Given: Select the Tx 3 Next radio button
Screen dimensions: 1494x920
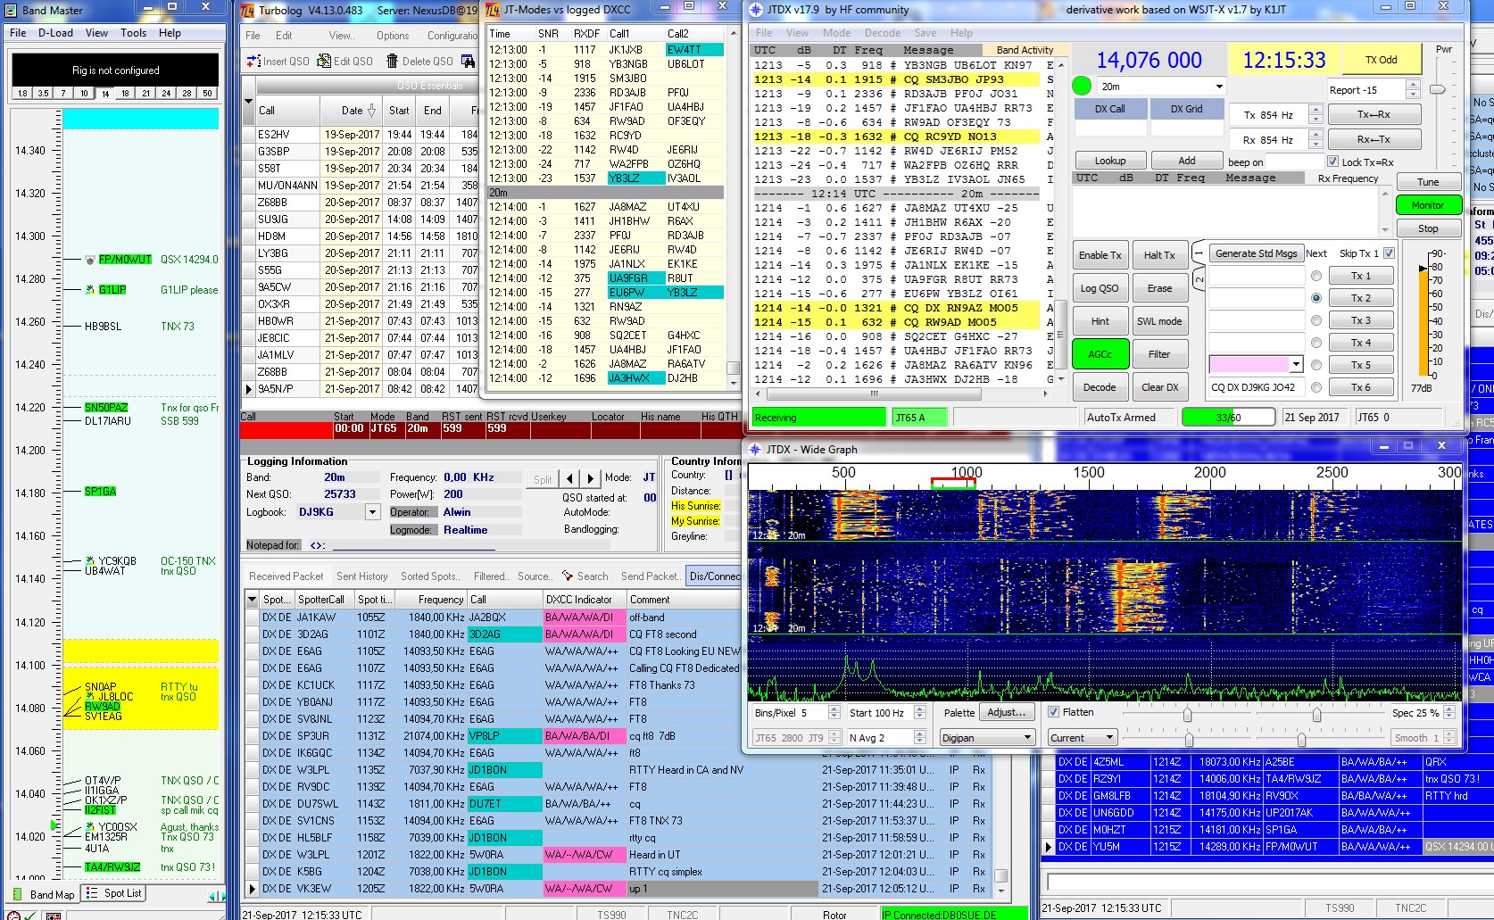Looking at the screenshot, I should (x=1316, y=320).
